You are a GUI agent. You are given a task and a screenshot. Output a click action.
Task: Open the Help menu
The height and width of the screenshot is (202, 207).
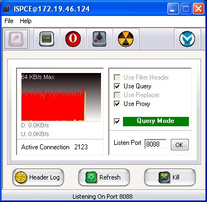tap(26, 21)
